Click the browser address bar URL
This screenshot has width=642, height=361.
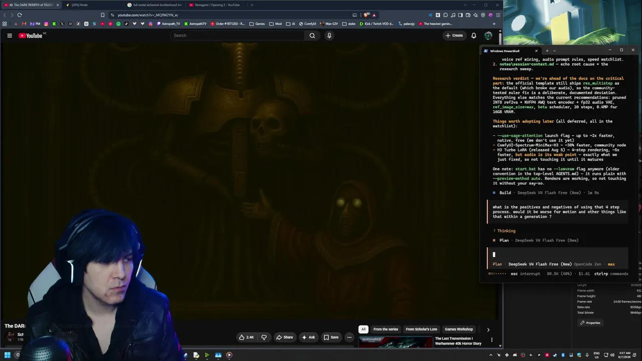(148, 15)
